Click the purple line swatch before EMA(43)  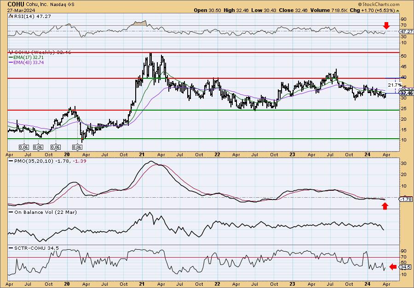[x=11, y=63]
